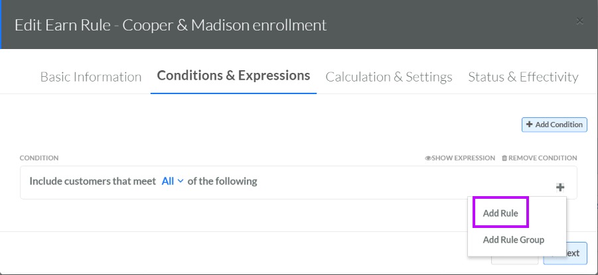598x275 pixels.
Task: Click the chevron arrow next to All
Action: point(181,182)
